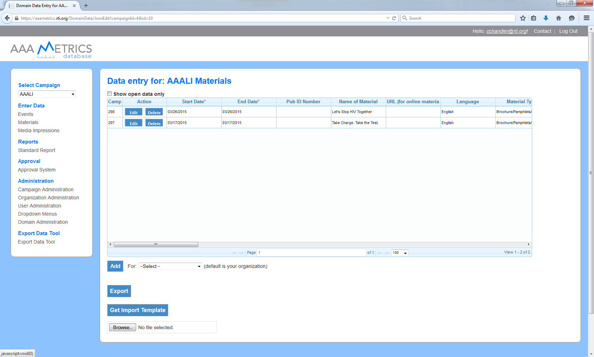The height and width of the screenshot is (357, 594).
Task: Go to browser home icon
Action: click(x=559, y=18)
